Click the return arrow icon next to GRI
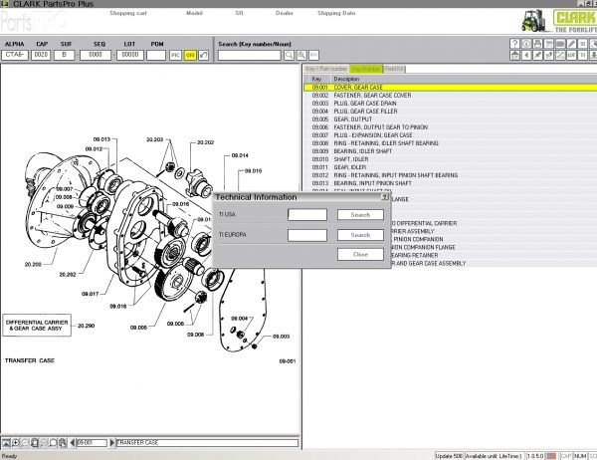The height and width of the screenshot is (460, 597). pyautogui.click(x=204, y=56)
